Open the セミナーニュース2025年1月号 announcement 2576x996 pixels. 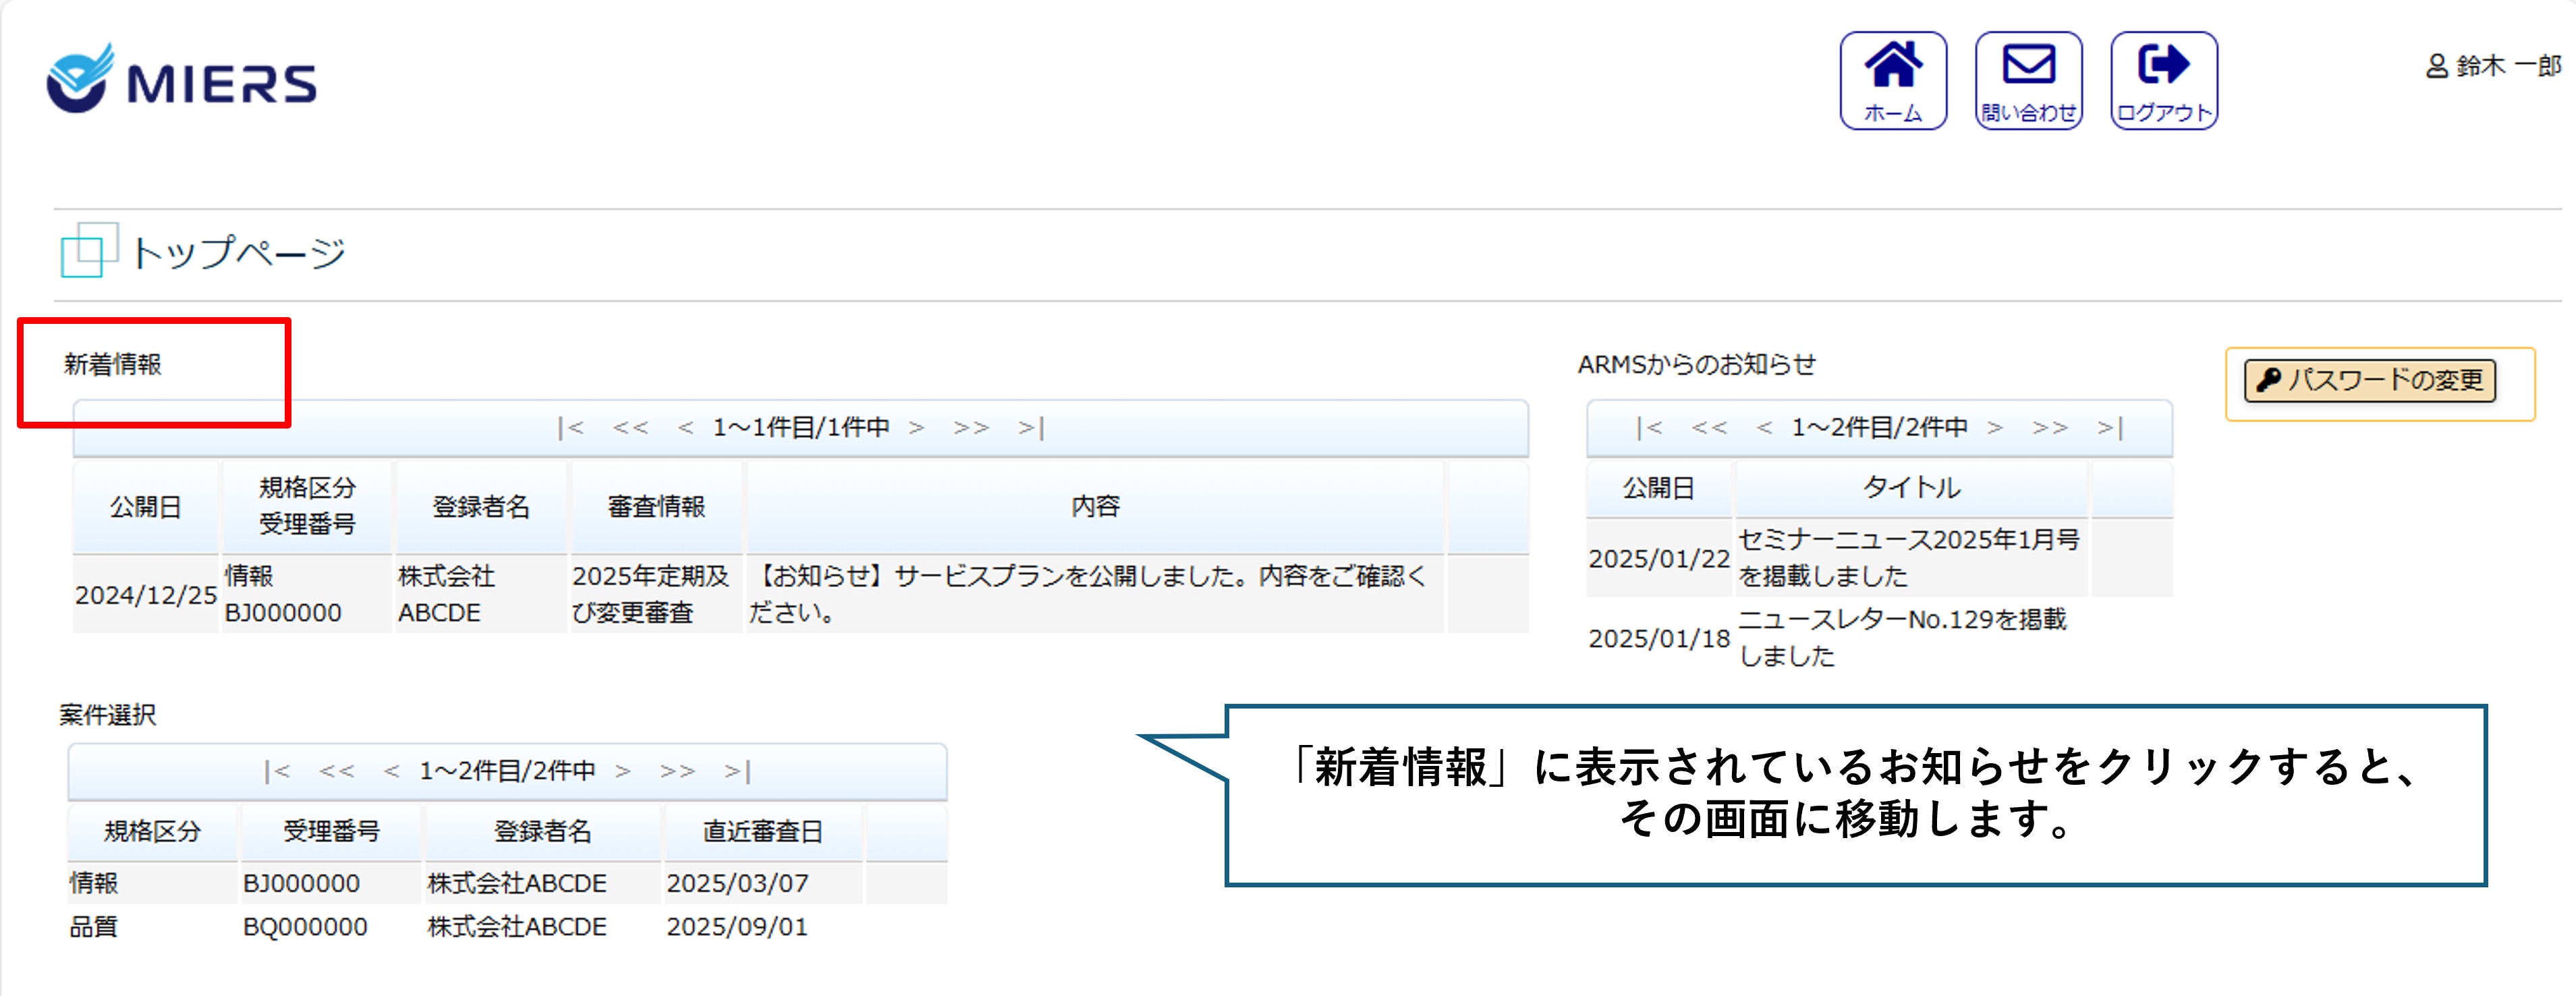pos(1908,557)
